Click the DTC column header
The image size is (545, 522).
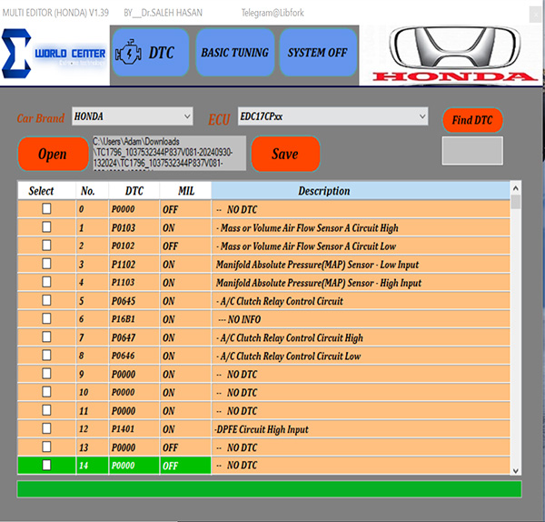coord(134,191)
